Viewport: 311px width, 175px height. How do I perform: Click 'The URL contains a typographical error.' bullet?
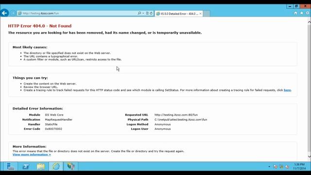[51, 56]
